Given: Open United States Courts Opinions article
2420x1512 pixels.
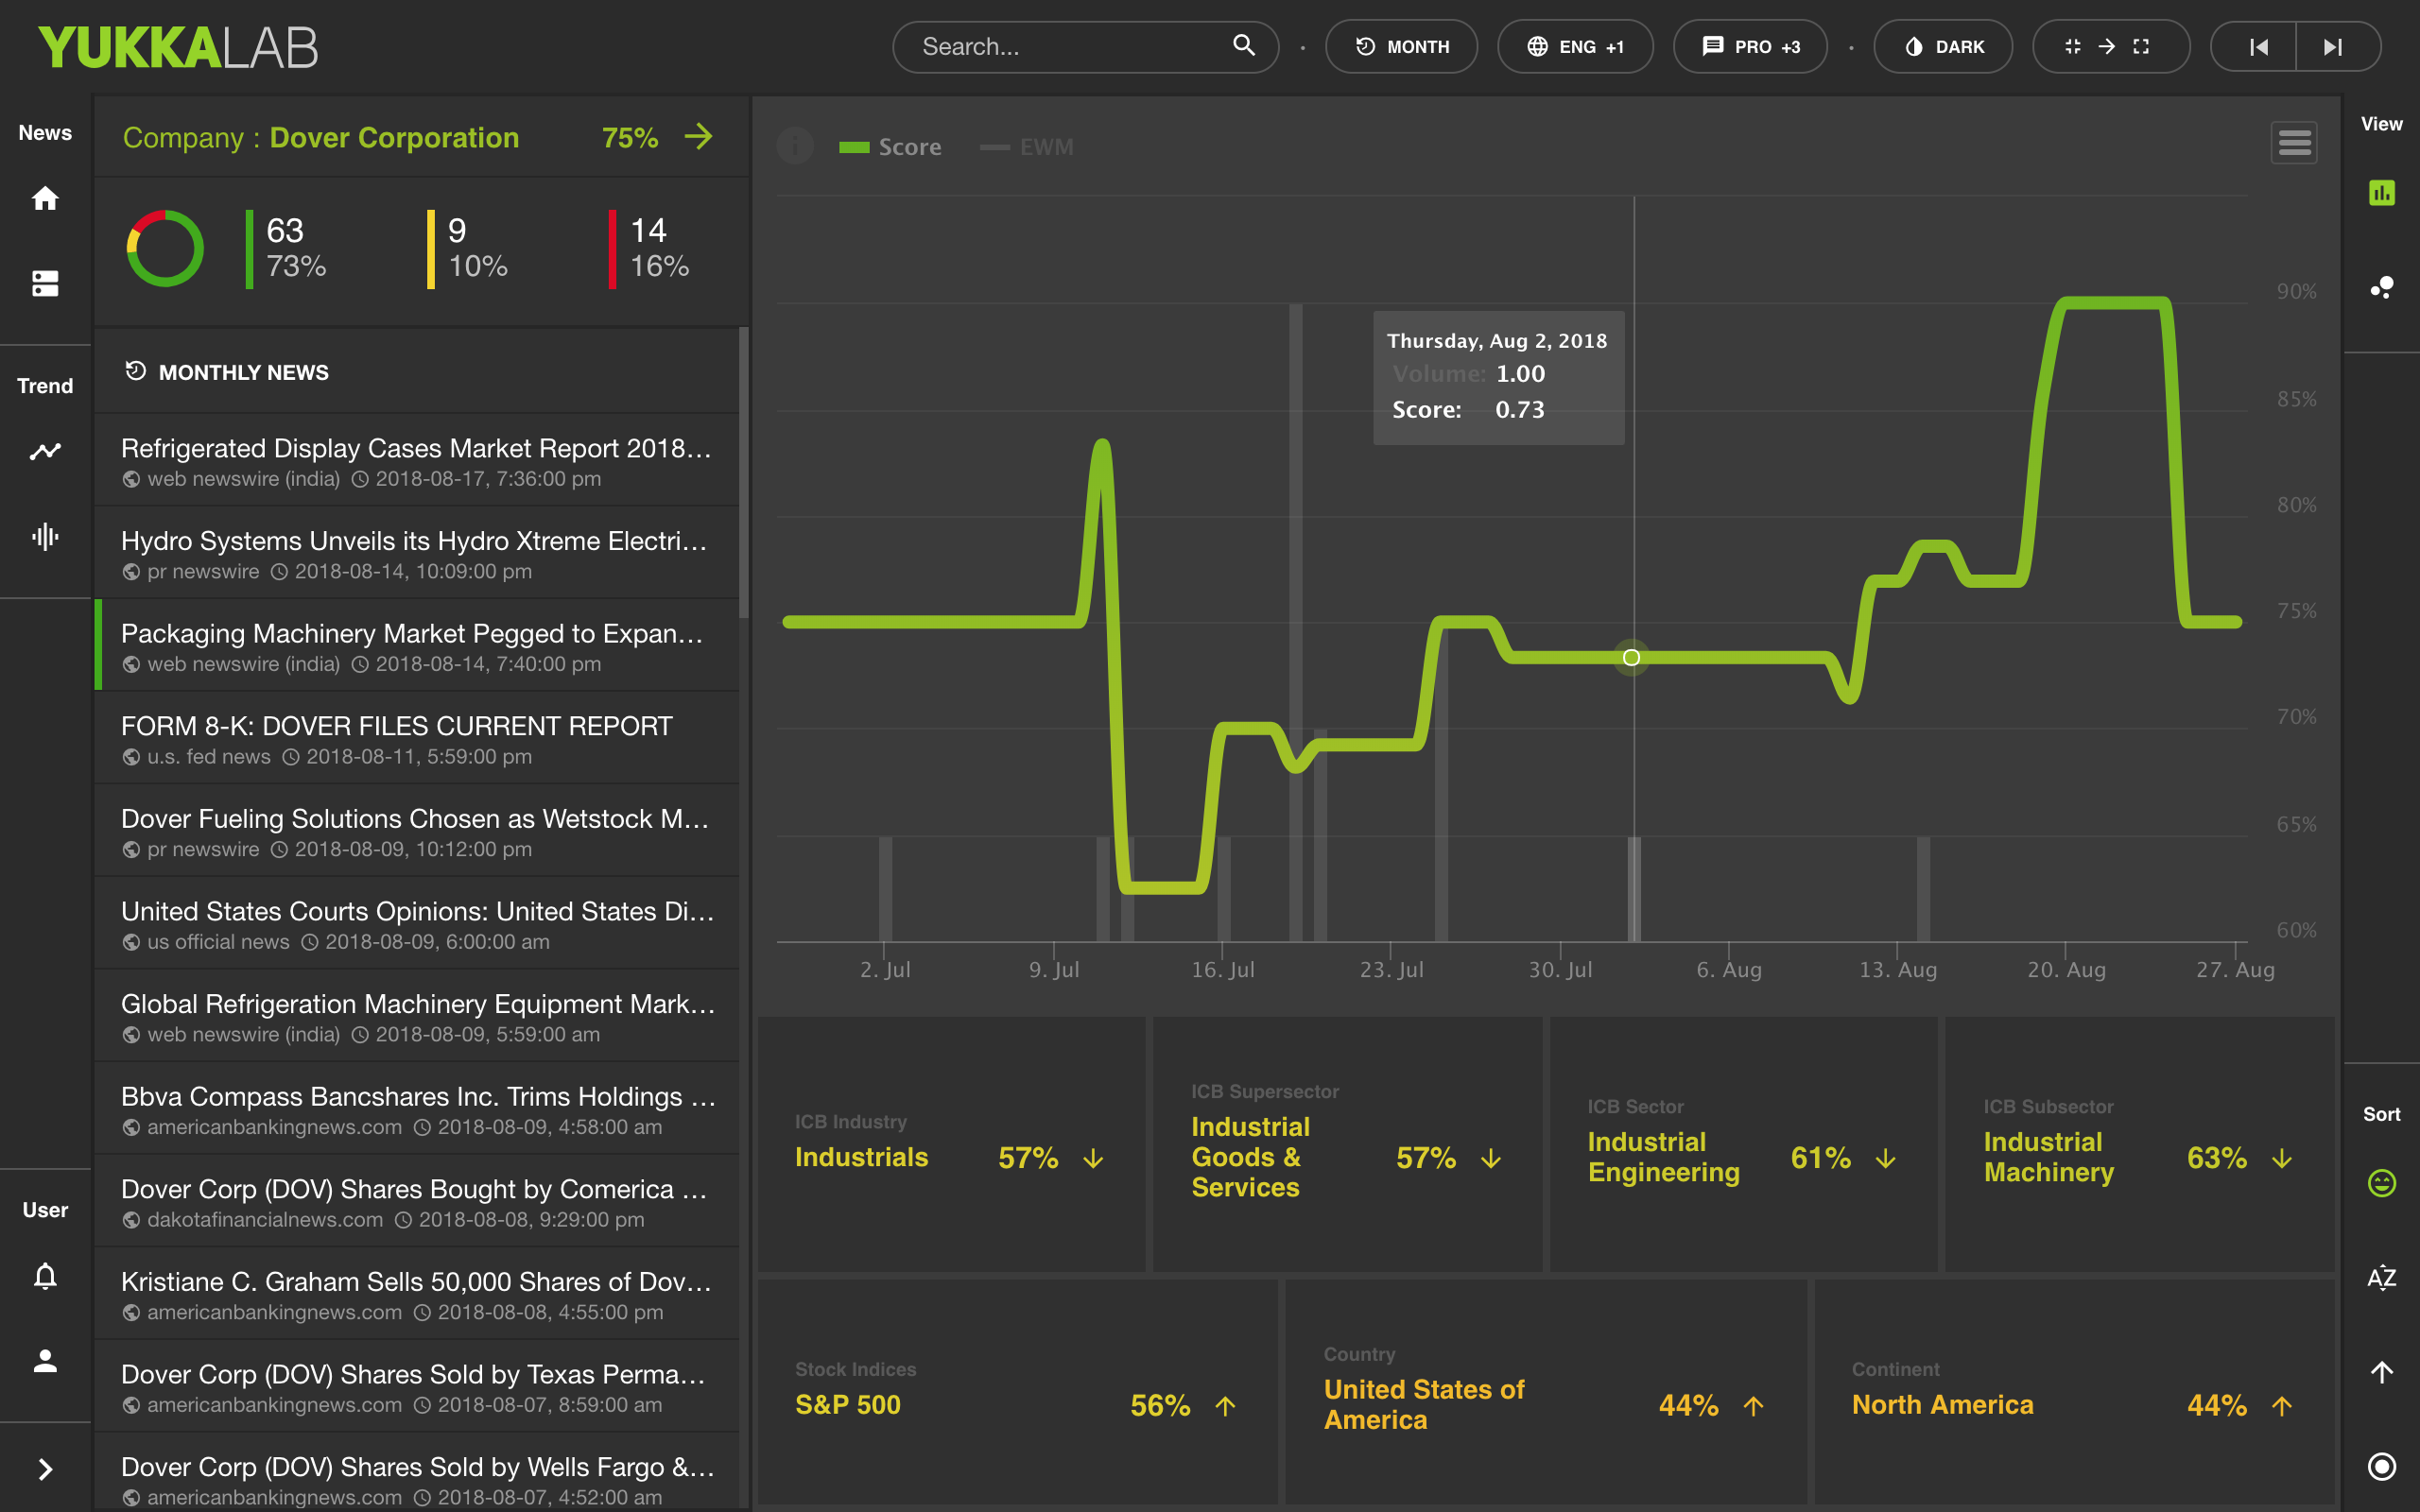Looking at the screenshot, I should click(417, 924).
